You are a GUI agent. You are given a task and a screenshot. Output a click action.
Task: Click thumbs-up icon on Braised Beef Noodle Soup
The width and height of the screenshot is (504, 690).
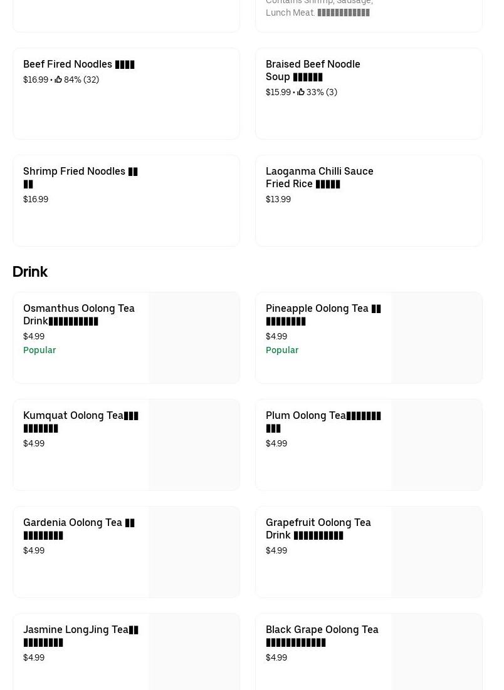pos(301,92)
